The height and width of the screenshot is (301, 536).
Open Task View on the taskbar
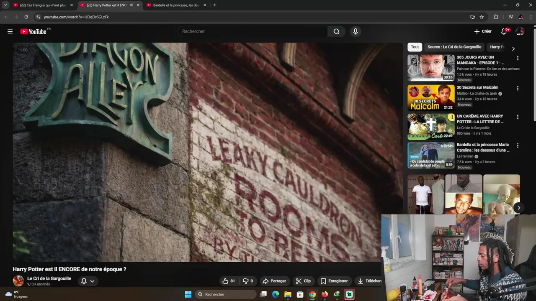(263, 294)
